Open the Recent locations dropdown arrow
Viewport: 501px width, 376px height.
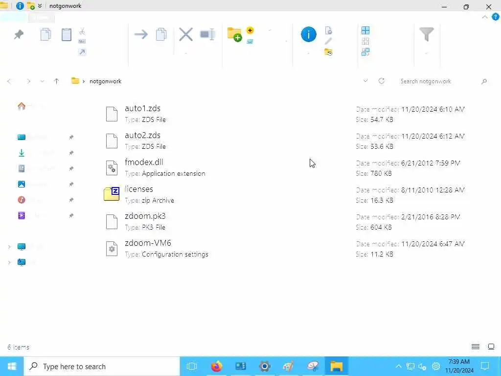[x=42, y=81]
